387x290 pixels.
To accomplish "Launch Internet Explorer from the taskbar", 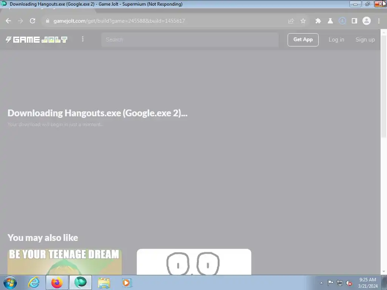I will pyautogui.click(x=34, y=282).
